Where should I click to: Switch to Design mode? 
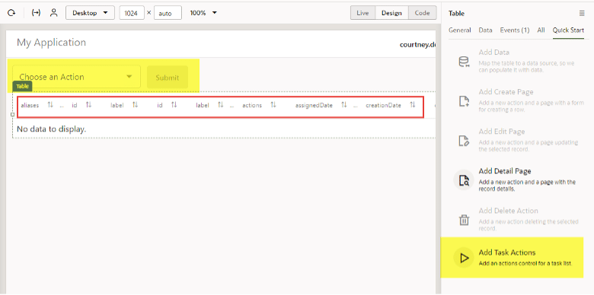391,13
